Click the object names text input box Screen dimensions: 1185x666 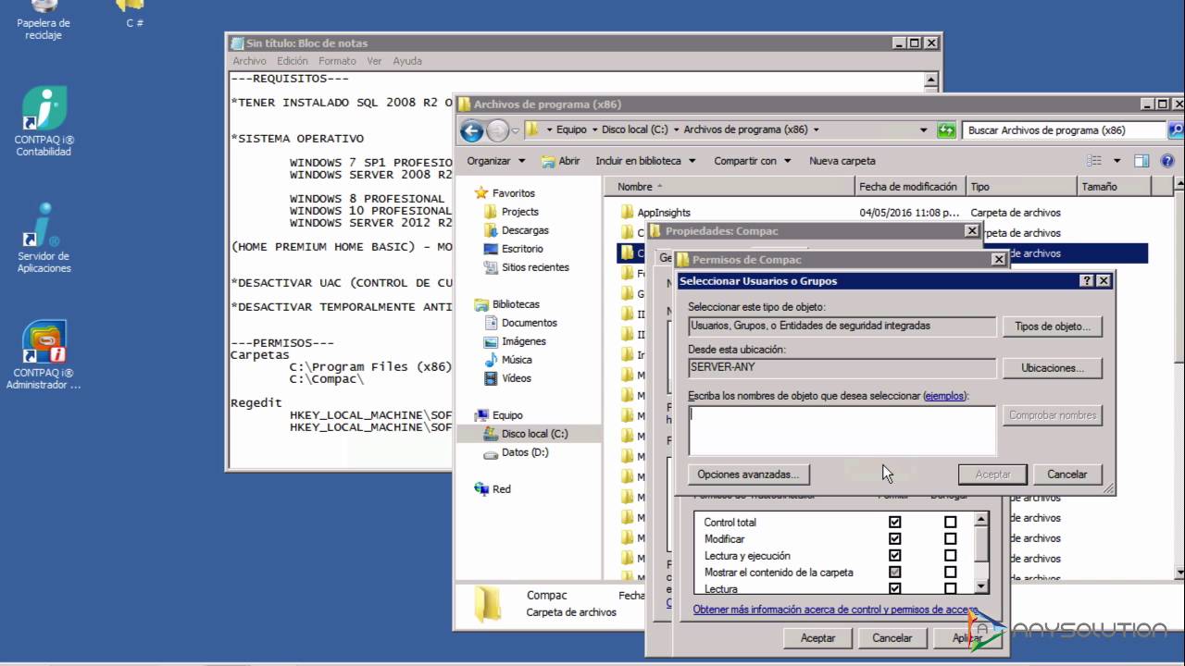pyautogui.click(x=842, y=430)
